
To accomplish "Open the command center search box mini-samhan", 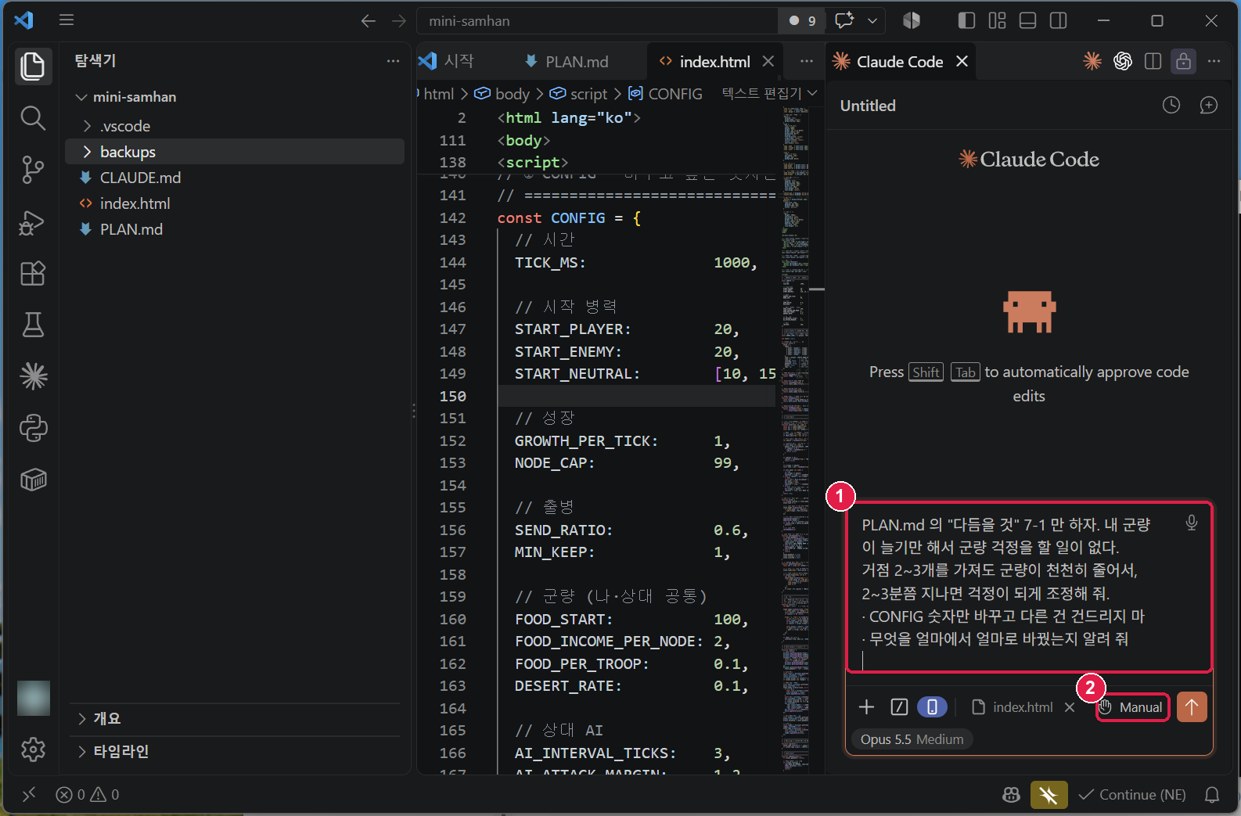I will [x=597, y=21].
